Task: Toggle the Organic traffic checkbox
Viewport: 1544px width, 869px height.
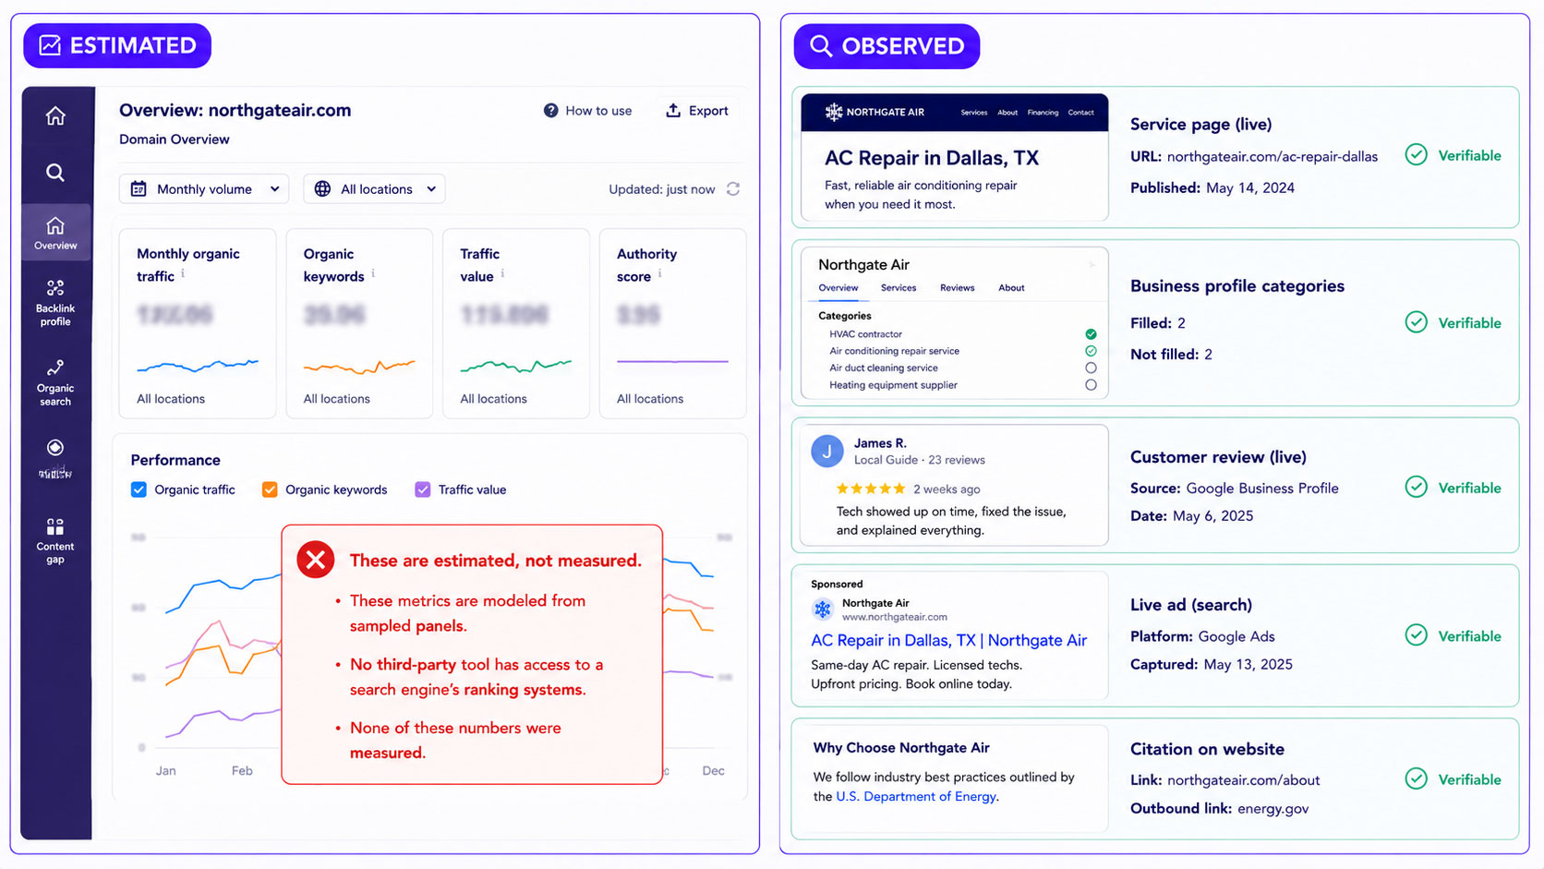Action: [139, 489]
